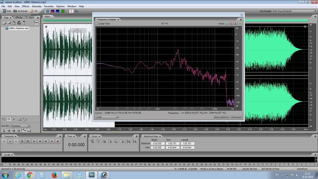The height and width of the screenshot is (179, 318).
Task: Close file icon in Files panel
Action: [x=9, y=23]
